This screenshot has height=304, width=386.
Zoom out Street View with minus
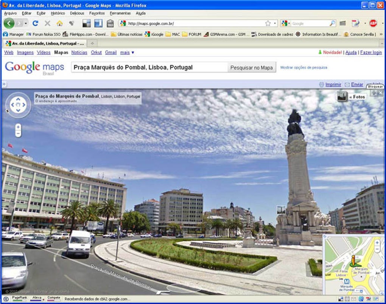pos(18,134)
